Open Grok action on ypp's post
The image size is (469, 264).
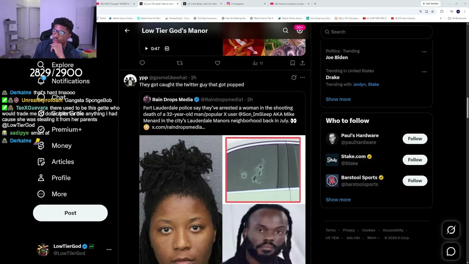pyautogui.click(x=294, y=77)
